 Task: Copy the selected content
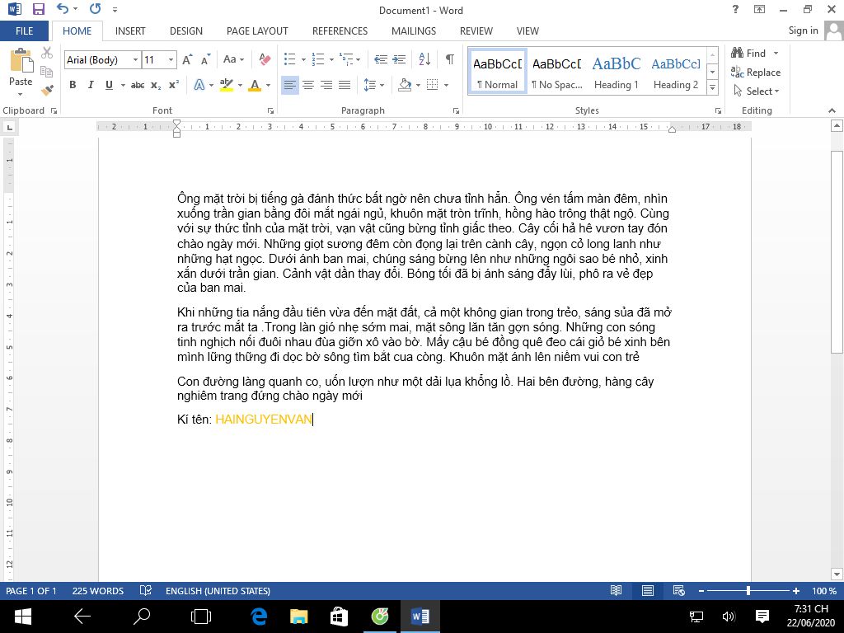coord(47,71)
